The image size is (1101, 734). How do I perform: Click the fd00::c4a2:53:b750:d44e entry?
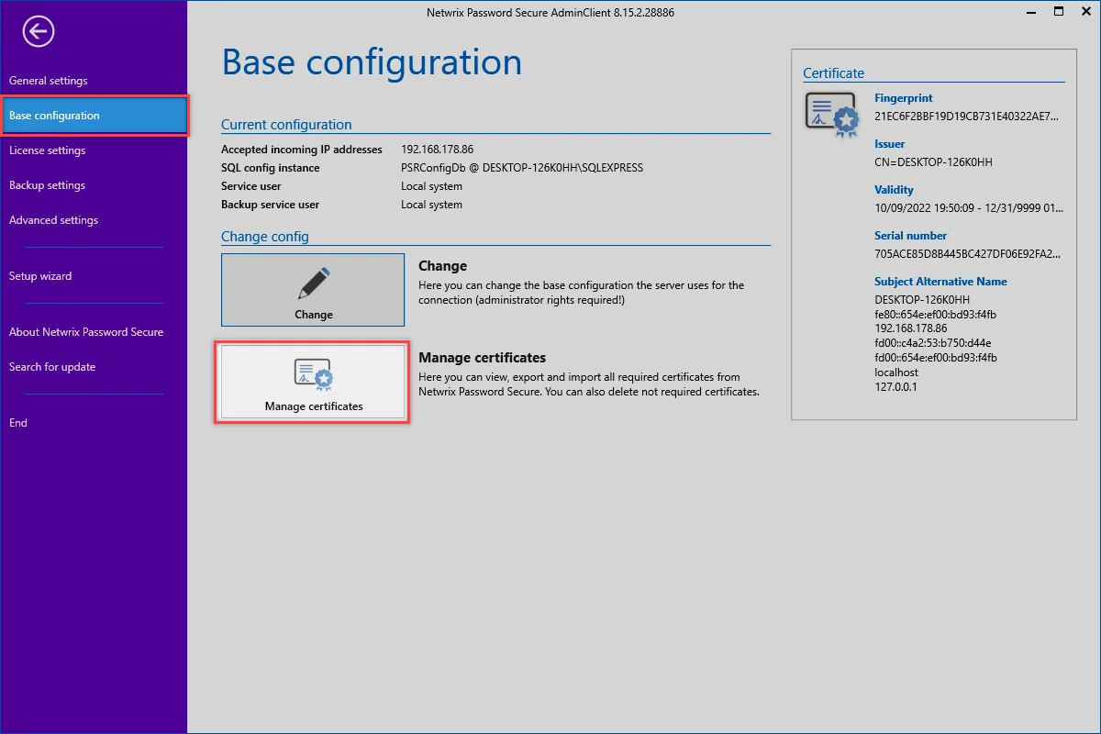tap(933, 343)
